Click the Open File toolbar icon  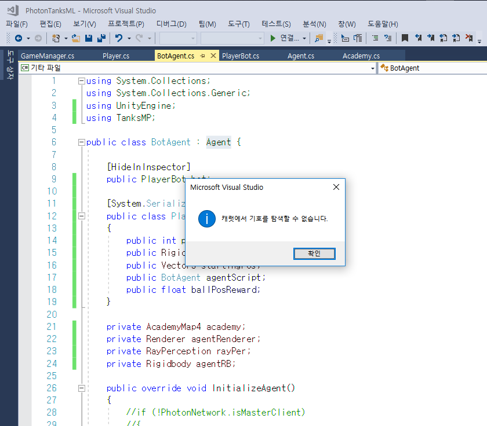pyautogui.click(x=76, y=39)
